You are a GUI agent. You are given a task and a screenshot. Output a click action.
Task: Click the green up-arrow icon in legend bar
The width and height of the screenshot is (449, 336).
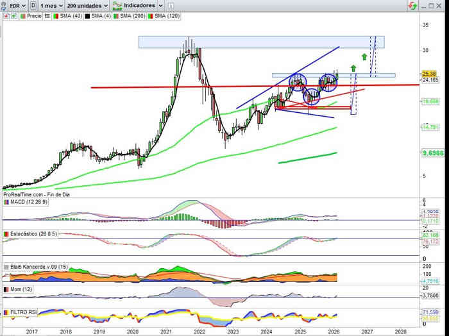[13, 15]
